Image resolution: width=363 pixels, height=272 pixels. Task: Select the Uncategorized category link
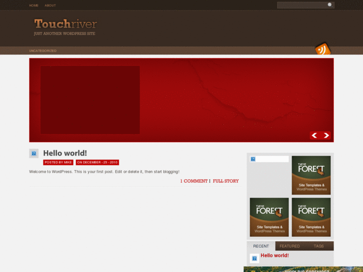43,51
